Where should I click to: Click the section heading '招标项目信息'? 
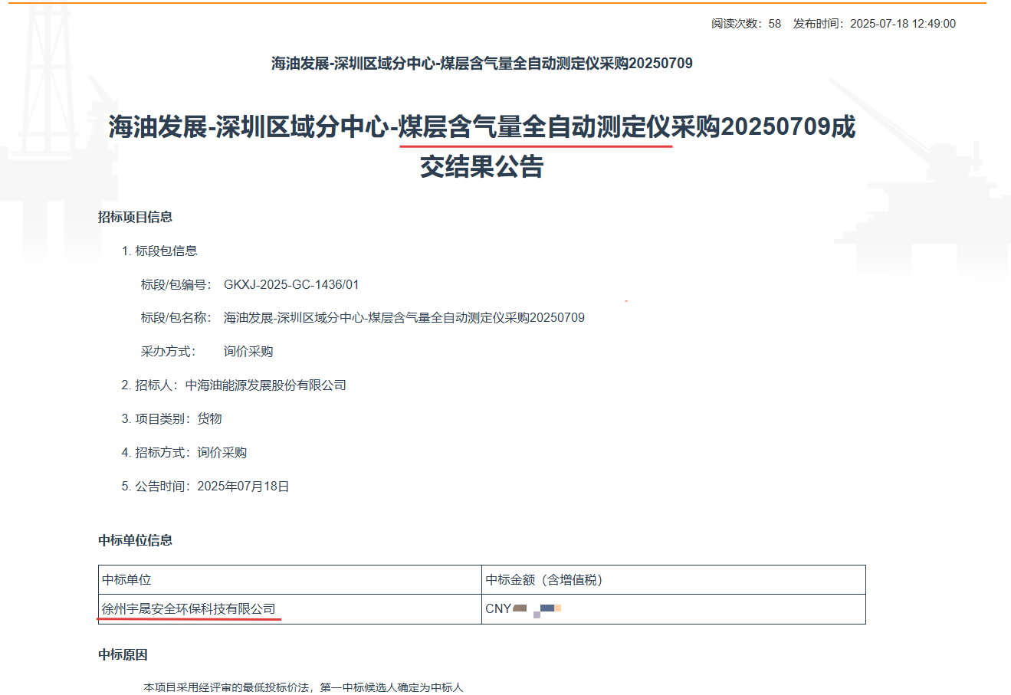coord(135,217)
